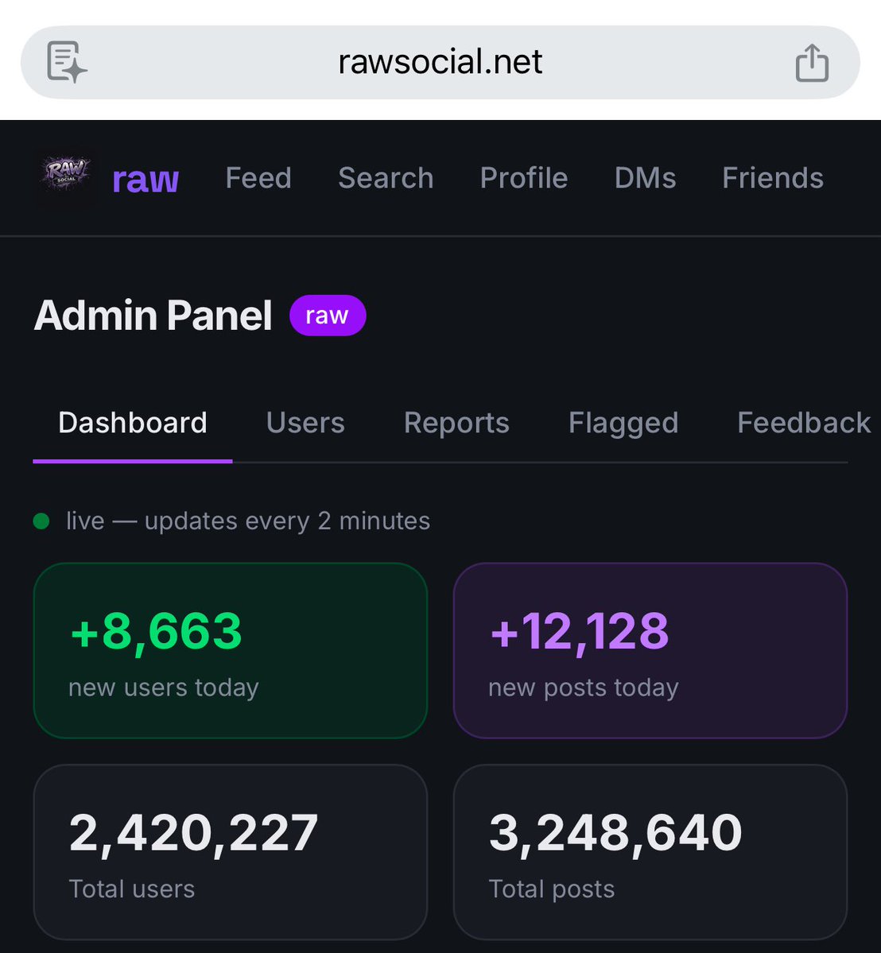Switch to the Users tab

305,423
